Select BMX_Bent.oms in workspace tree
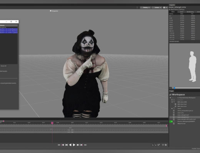Image resolution: width=200 pixels, height=153 pixels. click(182, 106)
